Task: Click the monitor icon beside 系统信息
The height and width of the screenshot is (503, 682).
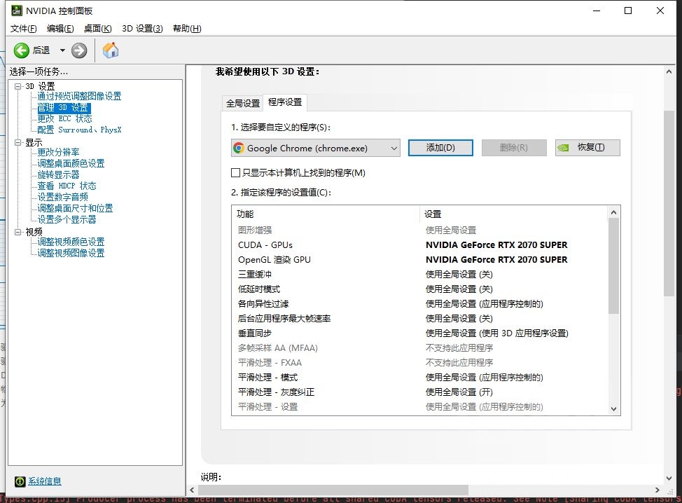Action: pyautogui.click(x=20, y=481)
